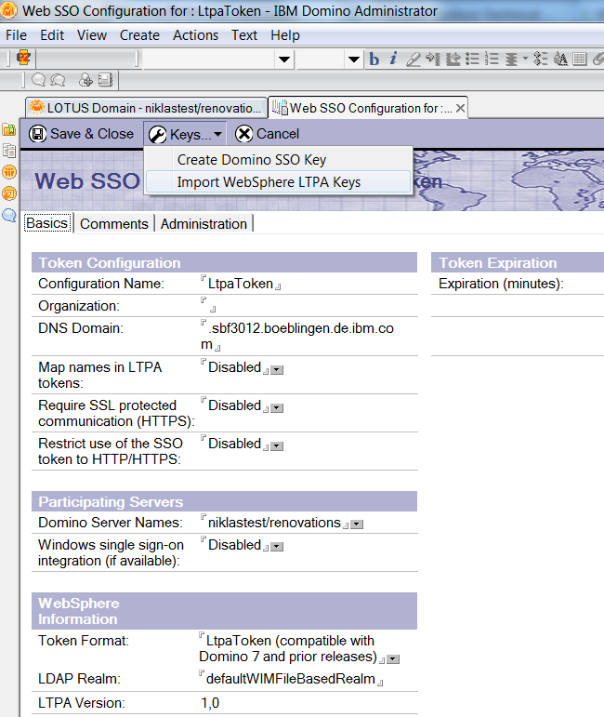Open the Help menu
The height and width of the screenshot is (717, 604).
point(284,35)
